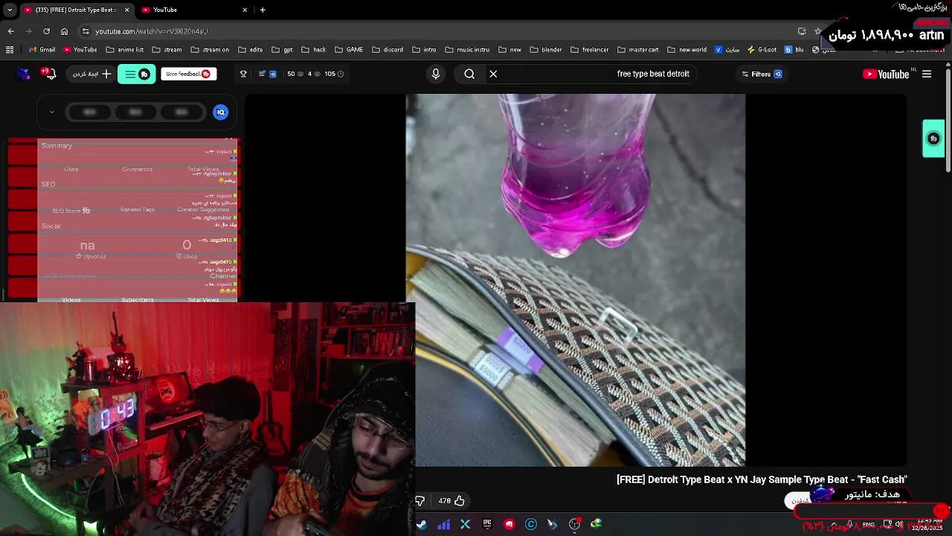Open the master cart bookmark folder
952x536 pixels.
(x=637, y=50)
